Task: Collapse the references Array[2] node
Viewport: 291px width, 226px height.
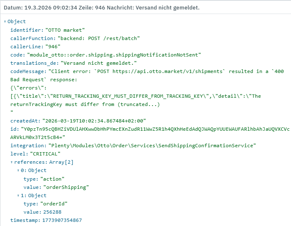Action: (x=12, y=162)
